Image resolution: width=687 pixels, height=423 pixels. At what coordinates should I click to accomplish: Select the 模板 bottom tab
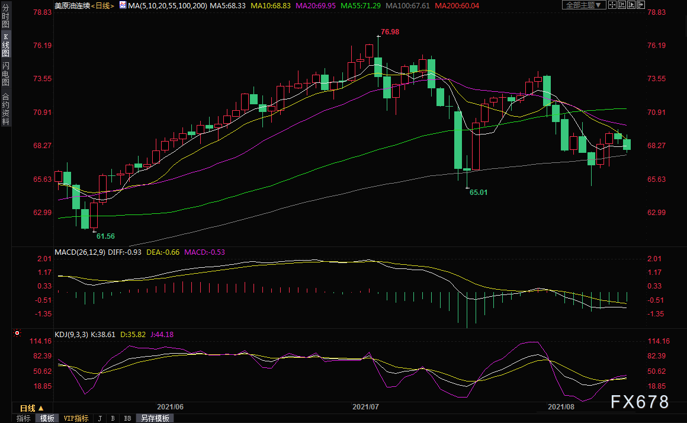[x=47, y=419]
